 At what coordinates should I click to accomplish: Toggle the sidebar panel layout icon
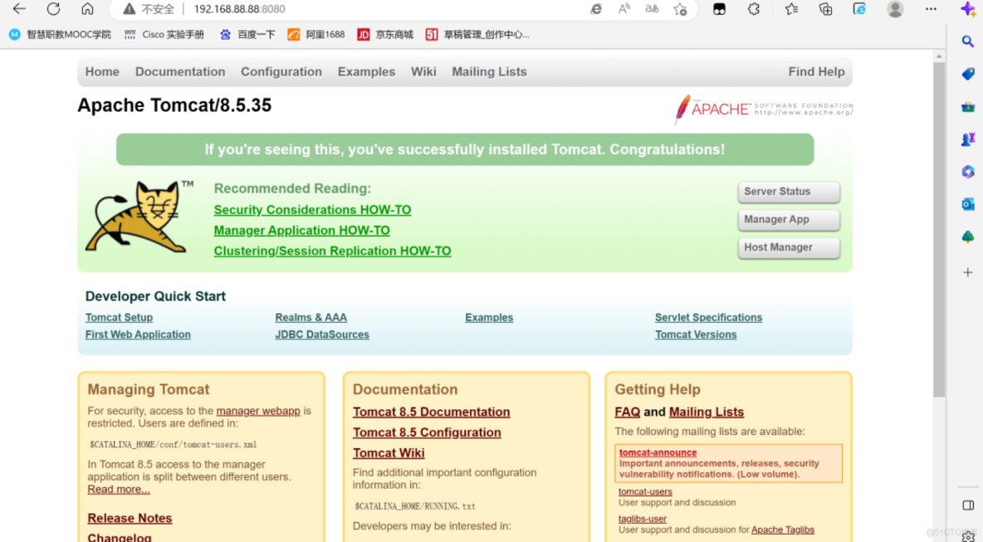[968, 505]
